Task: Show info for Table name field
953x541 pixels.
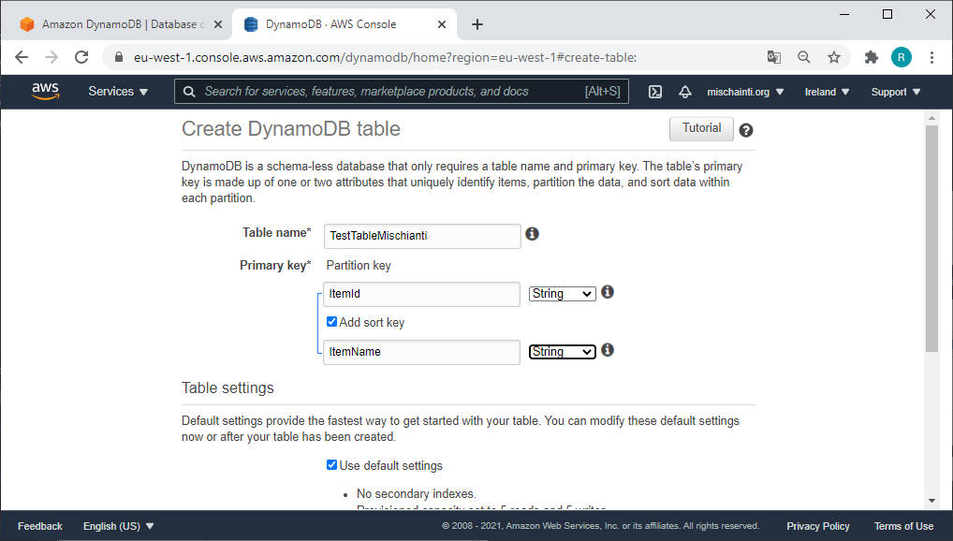Action: [532, 234]
